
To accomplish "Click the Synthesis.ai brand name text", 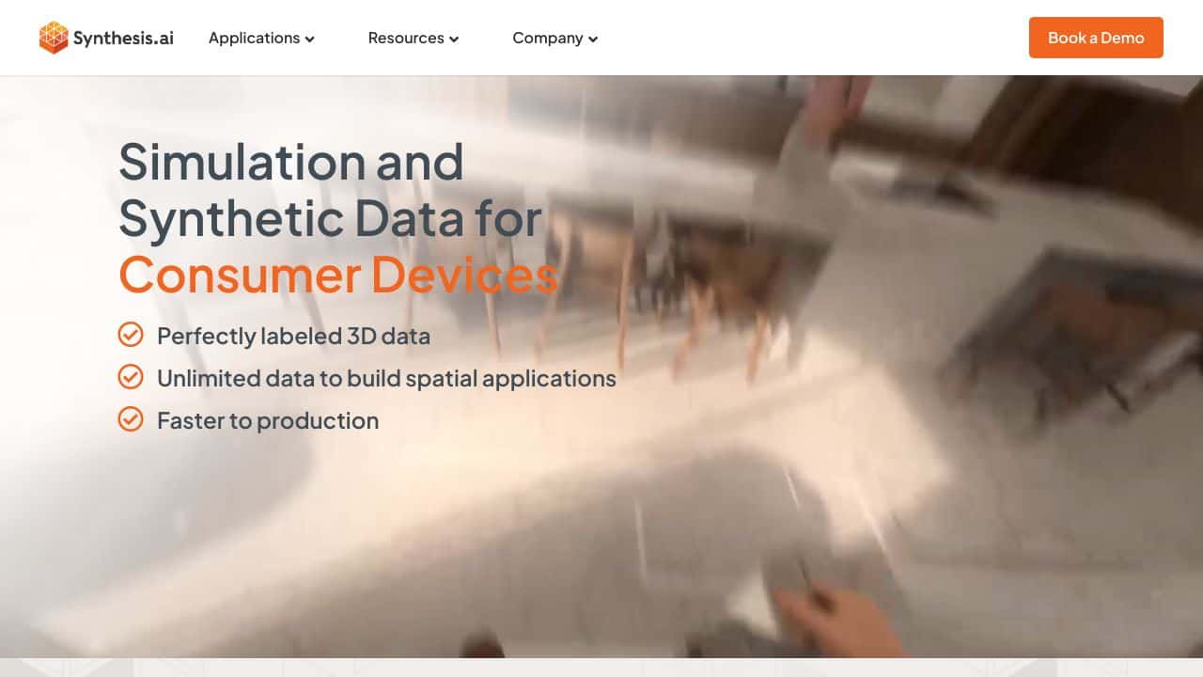I will 123,39.
